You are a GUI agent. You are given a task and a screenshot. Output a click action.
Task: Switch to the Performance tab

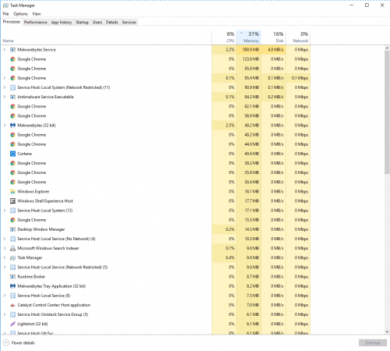click(x=36, y=23)
